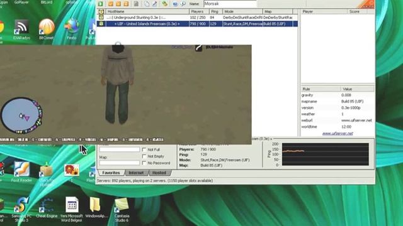Click the version rule value 0.3e-1000p
This screenshot has width=403, height=226.
click(x=351, y=108)
